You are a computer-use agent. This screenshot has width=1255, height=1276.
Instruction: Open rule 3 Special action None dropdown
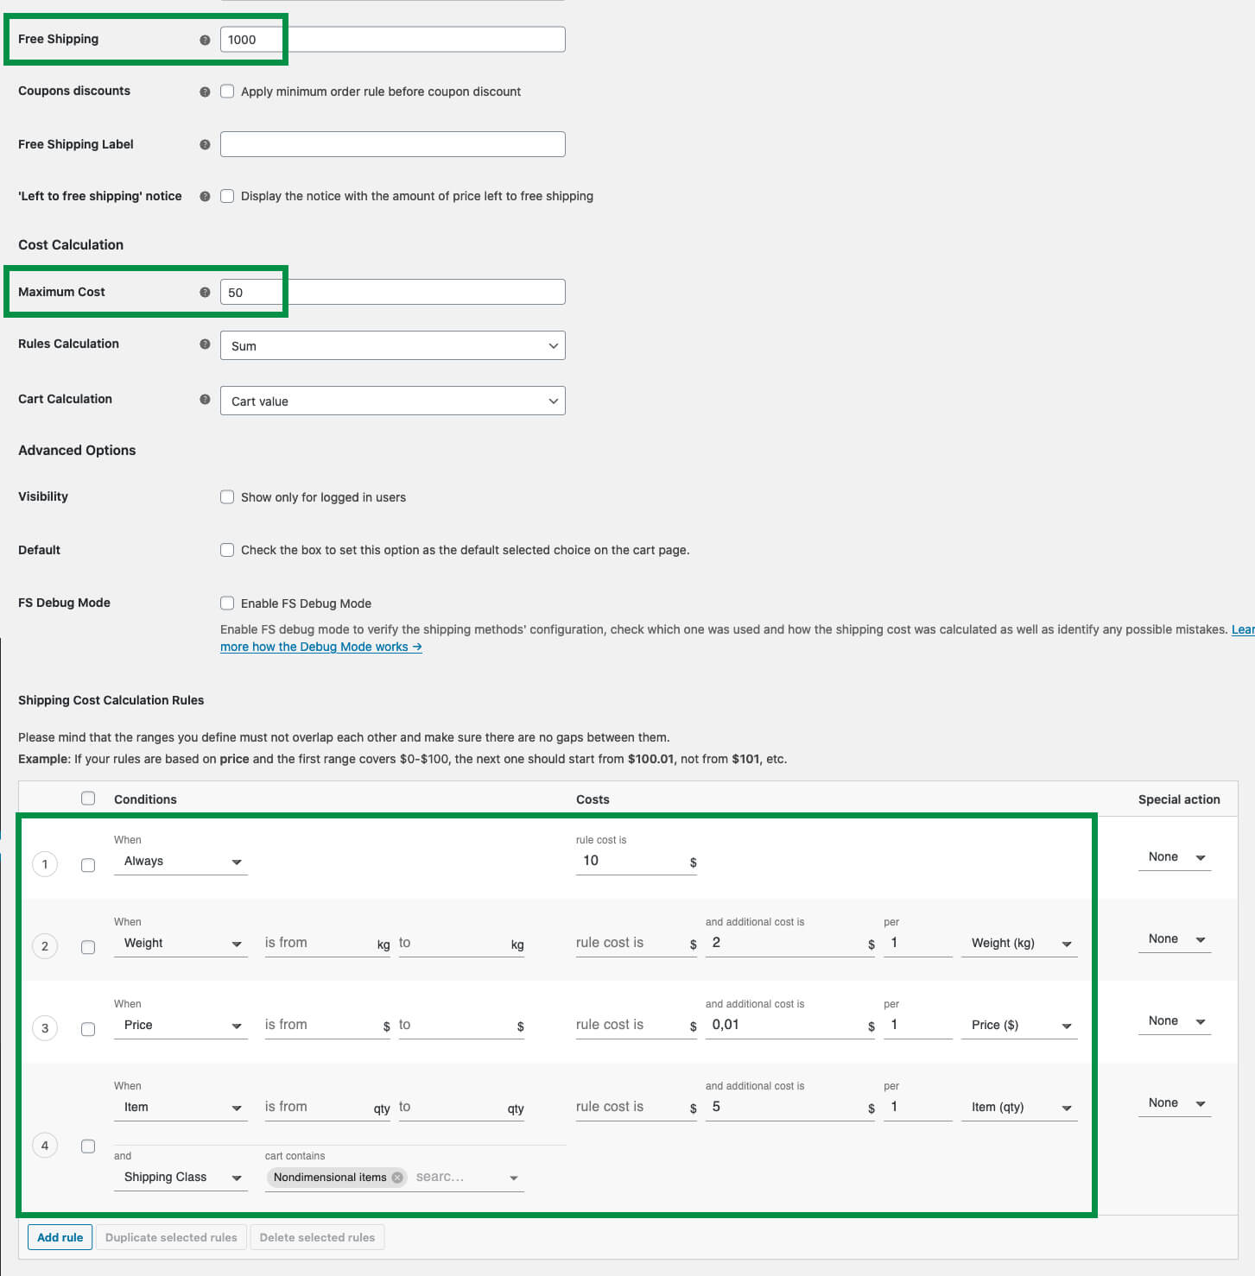tap(1175, 1021)
